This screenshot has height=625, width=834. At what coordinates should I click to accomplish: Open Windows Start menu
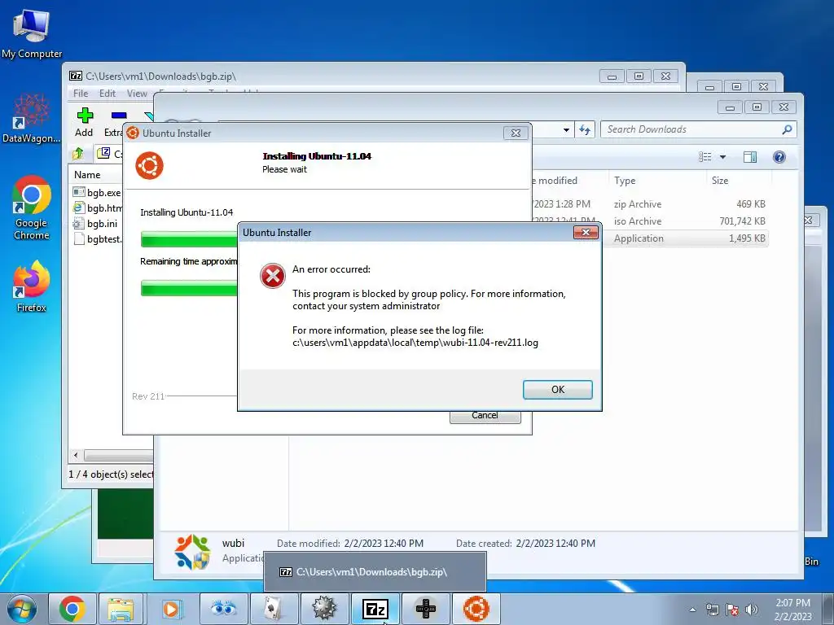pyautogui.click(x=20, y=609)
